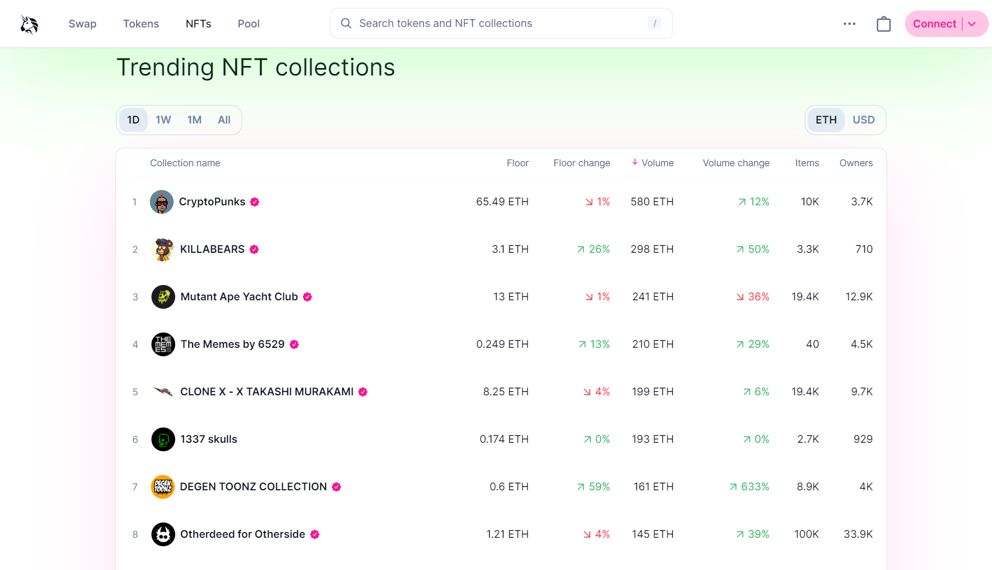Show prices in USD
992x570 pixels.
(x=864, y=120)
